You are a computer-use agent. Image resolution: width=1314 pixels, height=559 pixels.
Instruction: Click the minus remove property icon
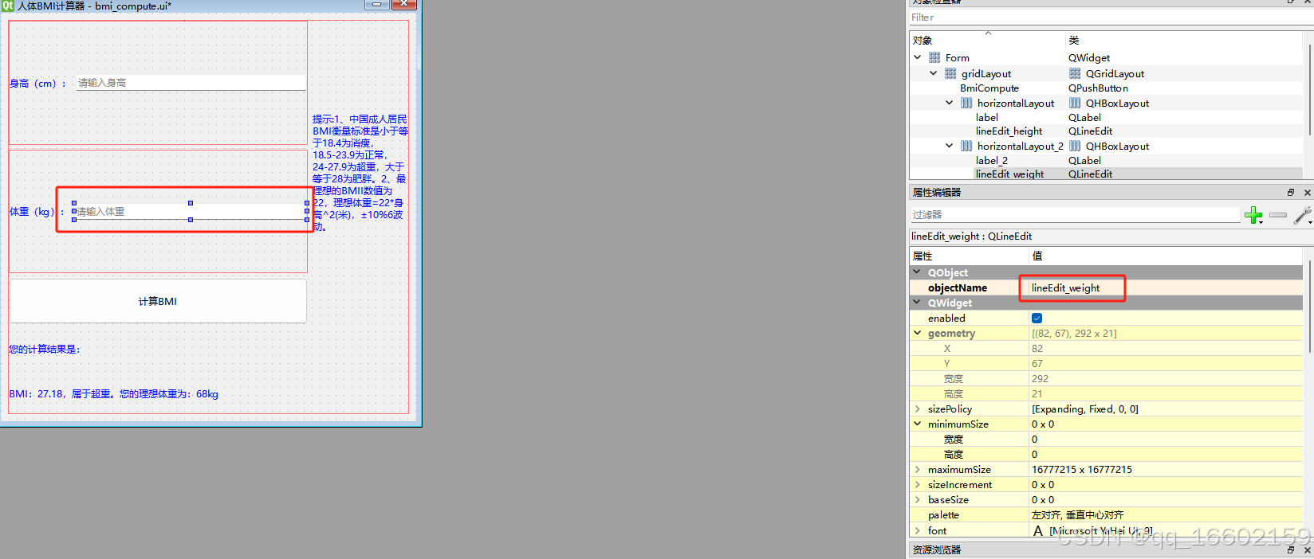(1278, 215)
